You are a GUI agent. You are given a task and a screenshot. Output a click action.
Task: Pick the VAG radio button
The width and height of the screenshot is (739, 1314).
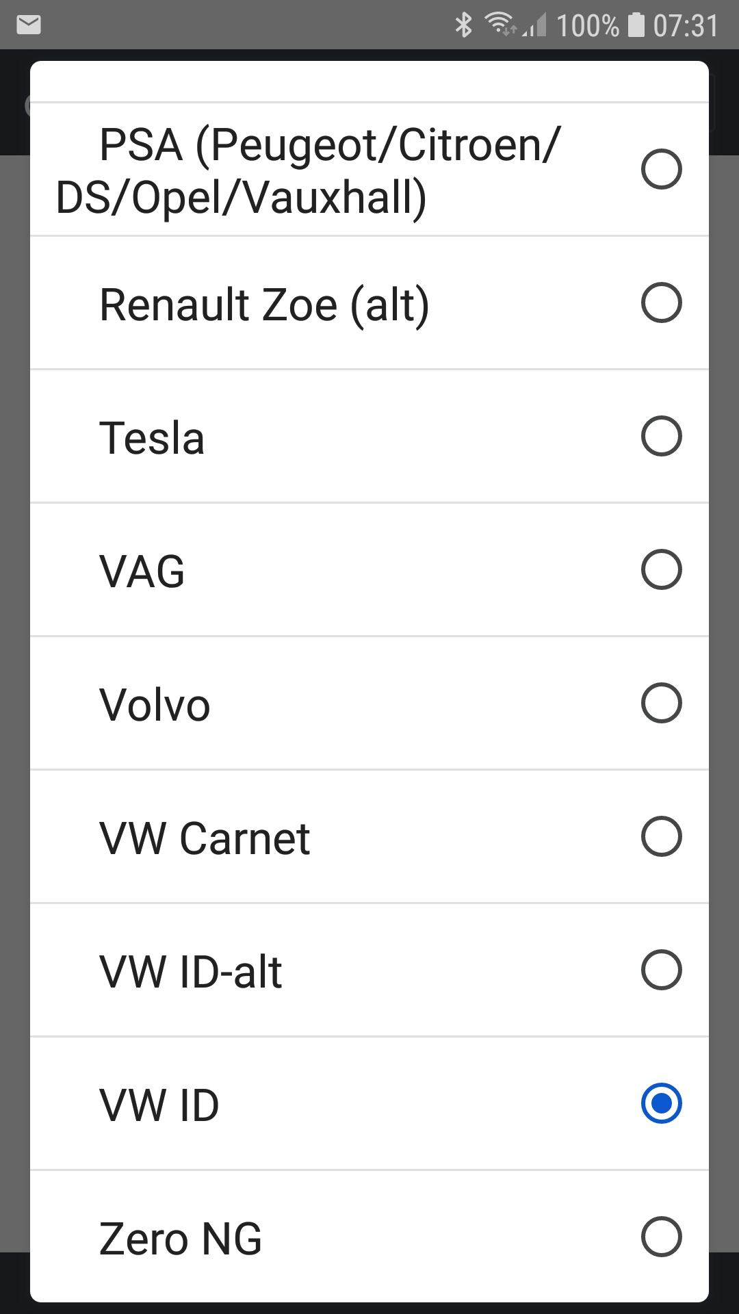click(661, 569)
